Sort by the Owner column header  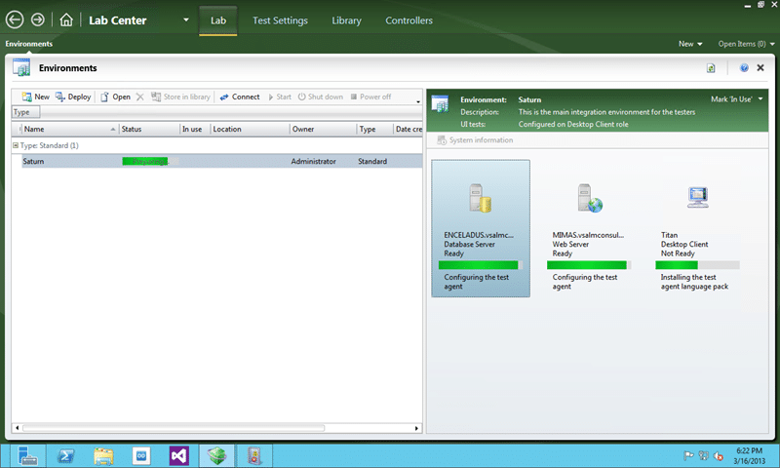(x=324, y=129)
